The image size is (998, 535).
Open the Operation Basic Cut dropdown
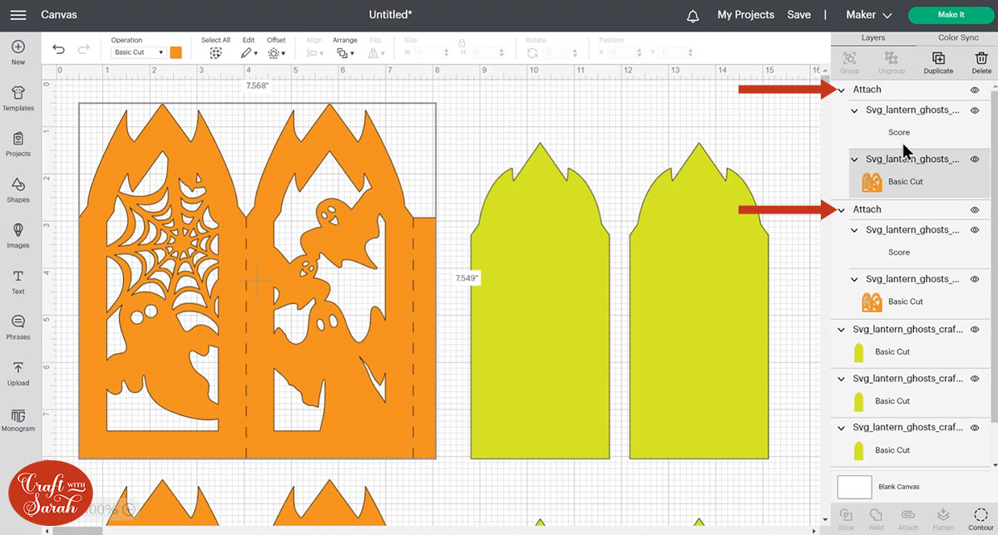tap(138, 52)
